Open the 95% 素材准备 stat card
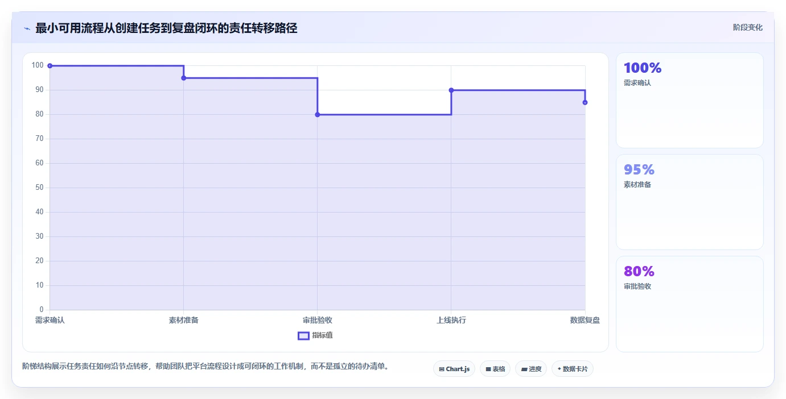Image resolution: width=786 pixels, height=399 pixels. pos(690,202)
